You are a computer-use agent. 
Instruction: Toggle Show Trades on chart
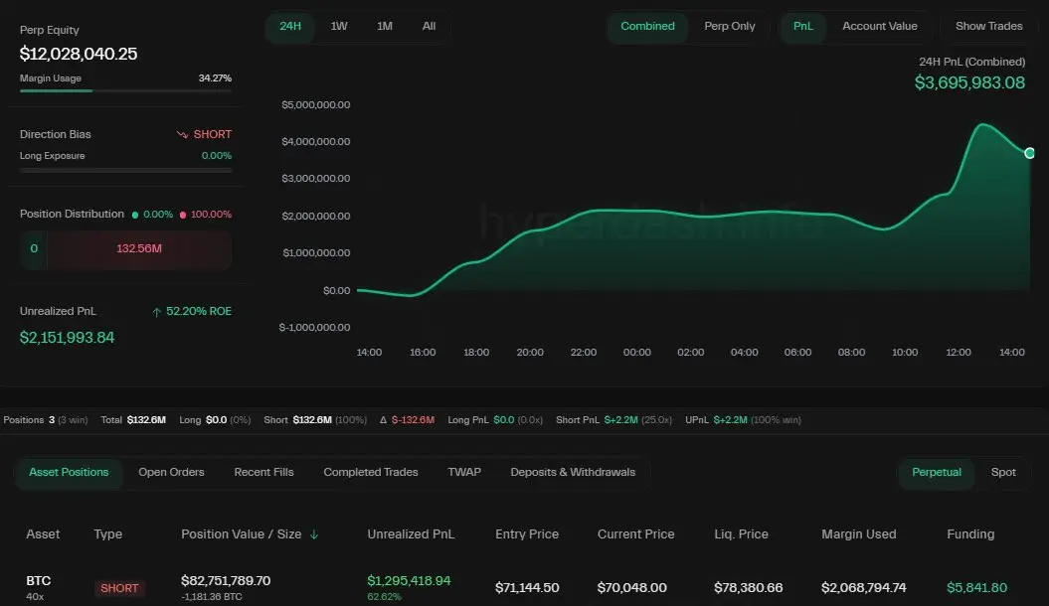tap(988, 26)
